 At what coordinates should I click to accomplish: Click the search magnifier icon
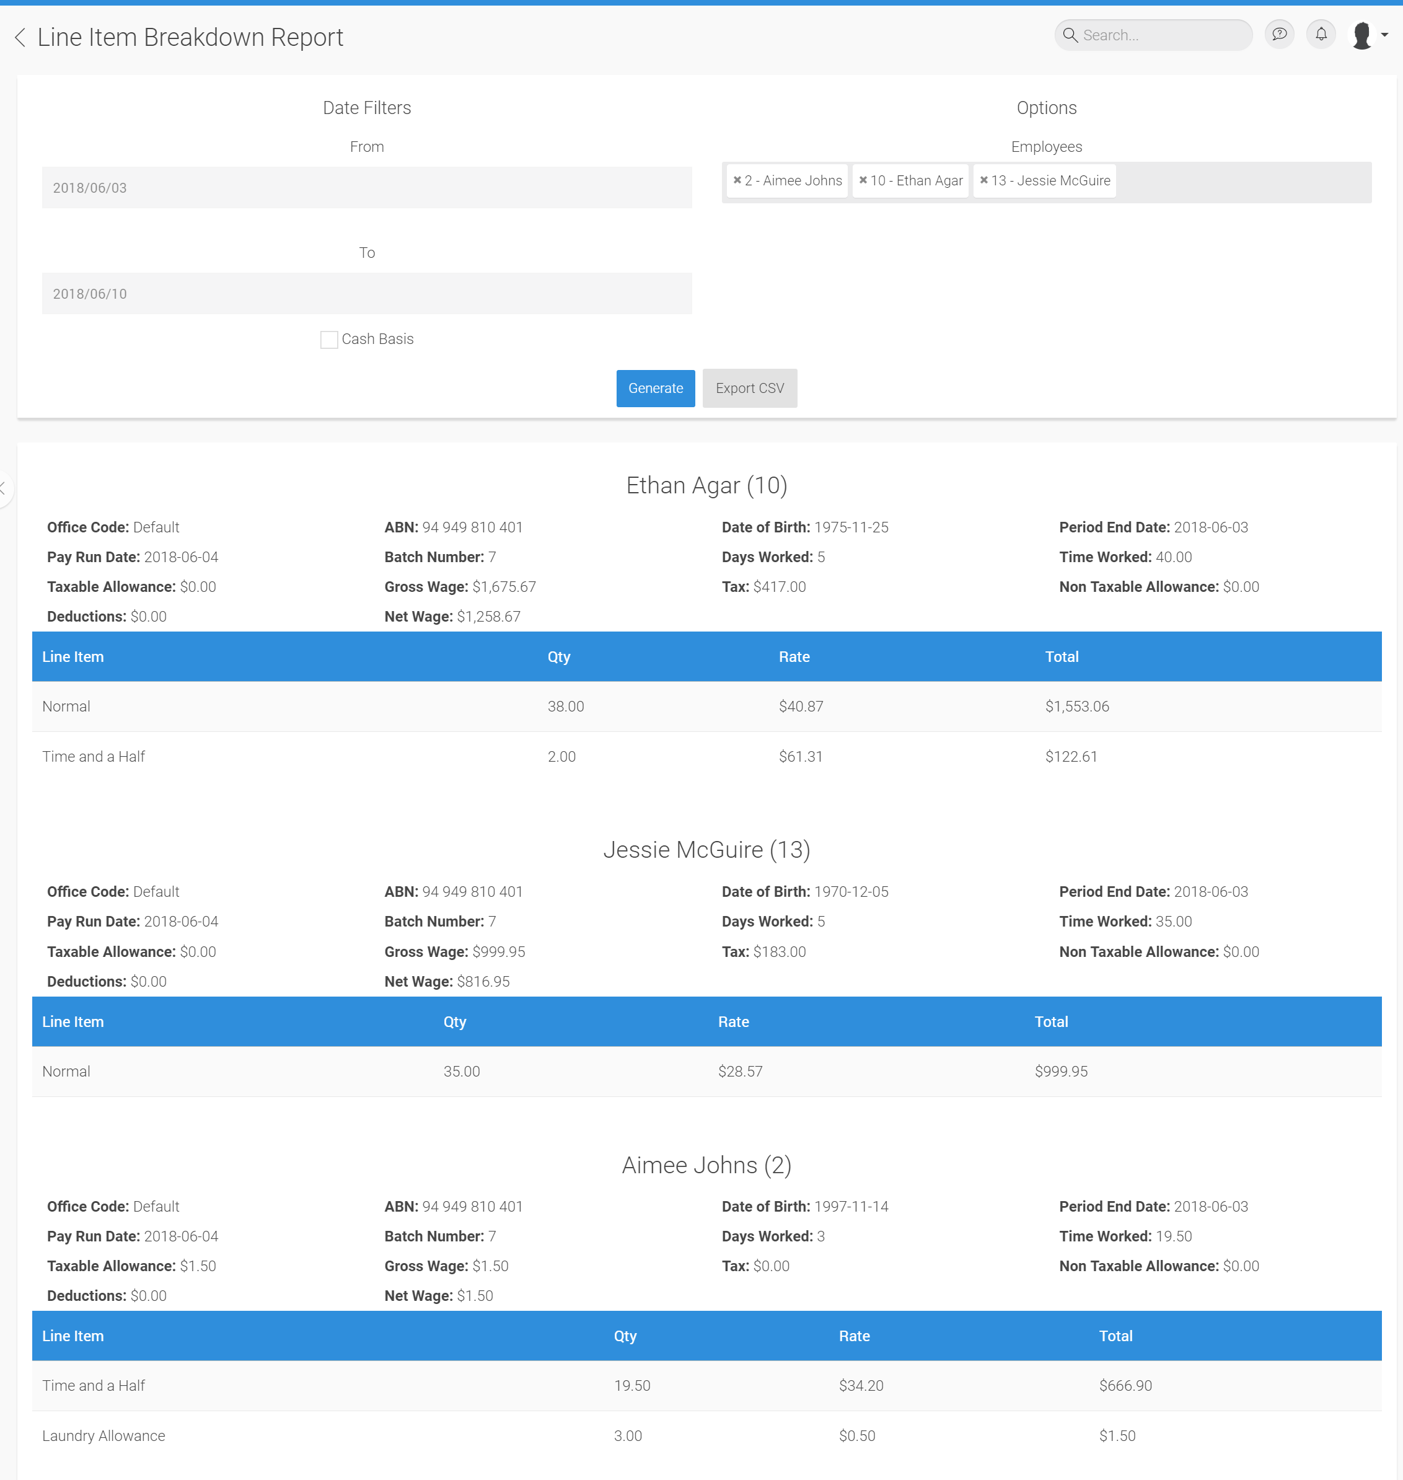pos(1070,35)
